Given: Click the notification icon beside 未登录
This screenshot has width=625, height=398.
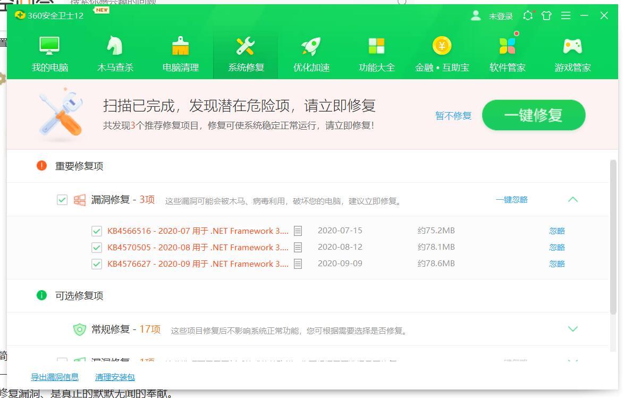Looking at the screenshot, I should point(528,15).
